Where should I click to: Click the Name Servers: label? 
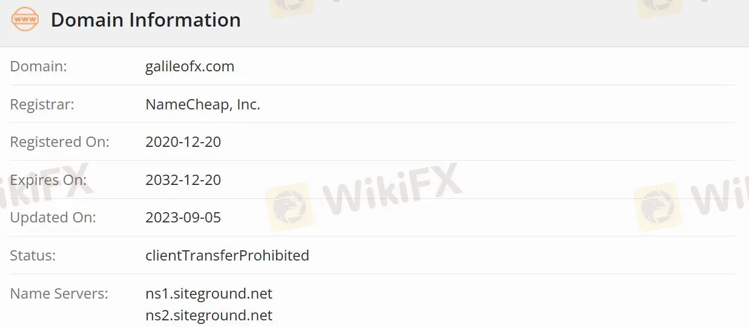(x=59, y=294)
